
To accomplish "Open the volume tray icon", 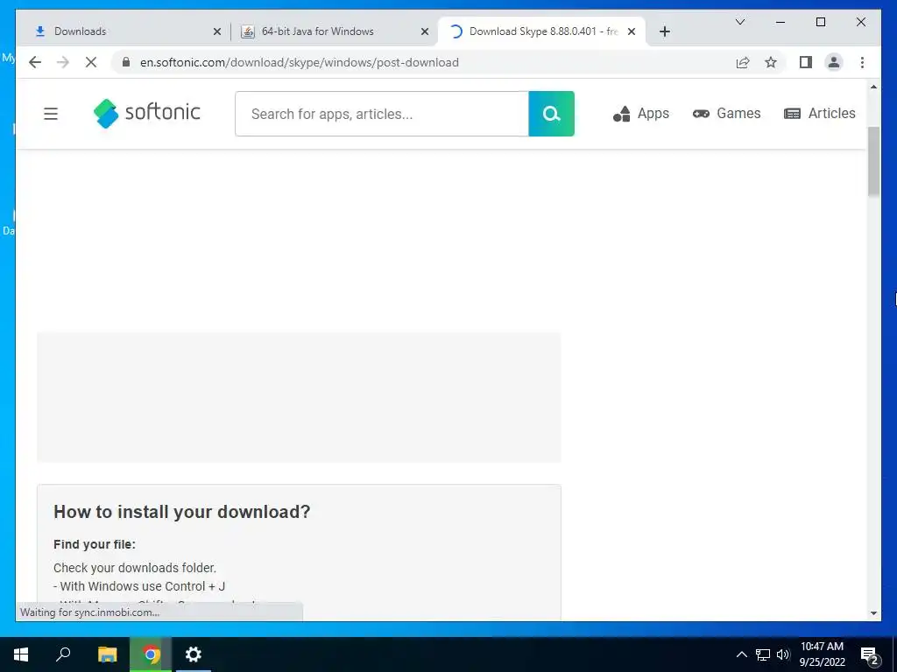I will pos(783,654).
